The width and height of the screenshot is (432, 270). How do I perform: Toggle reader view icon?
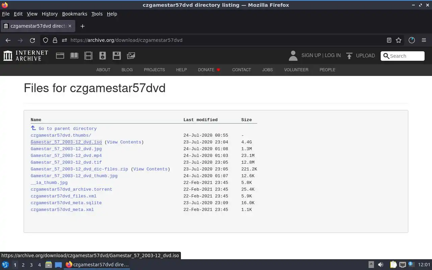click(389, 40)
